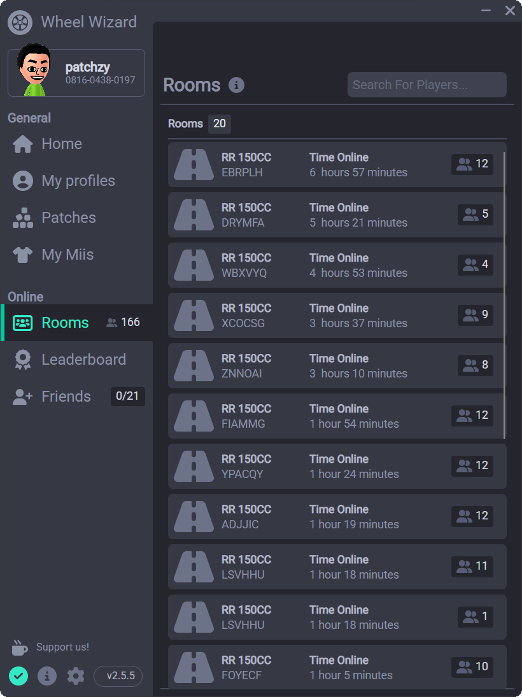Image resolution: width=522 pixels, height=697 pixels.
Task: Click the room list vertical scrollbar
Action: pos(504,295)
